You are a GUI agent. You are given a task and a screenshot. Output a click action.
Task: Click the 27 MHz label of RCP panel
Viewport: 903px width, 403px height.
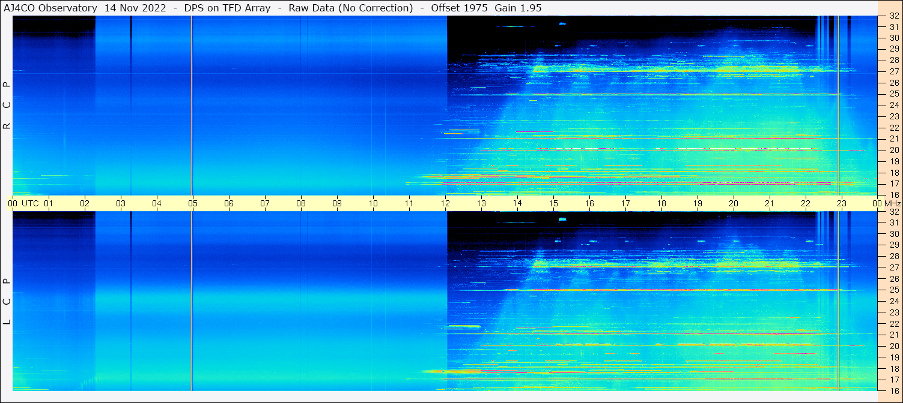click(894, 71)
